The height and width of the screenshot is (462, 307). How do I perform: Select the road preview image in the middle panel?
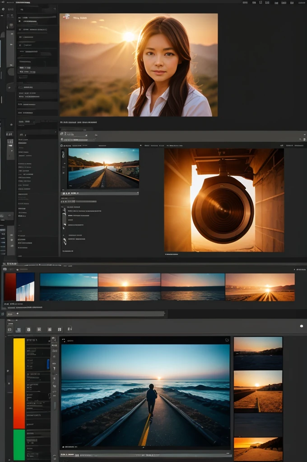click(103, 168)
